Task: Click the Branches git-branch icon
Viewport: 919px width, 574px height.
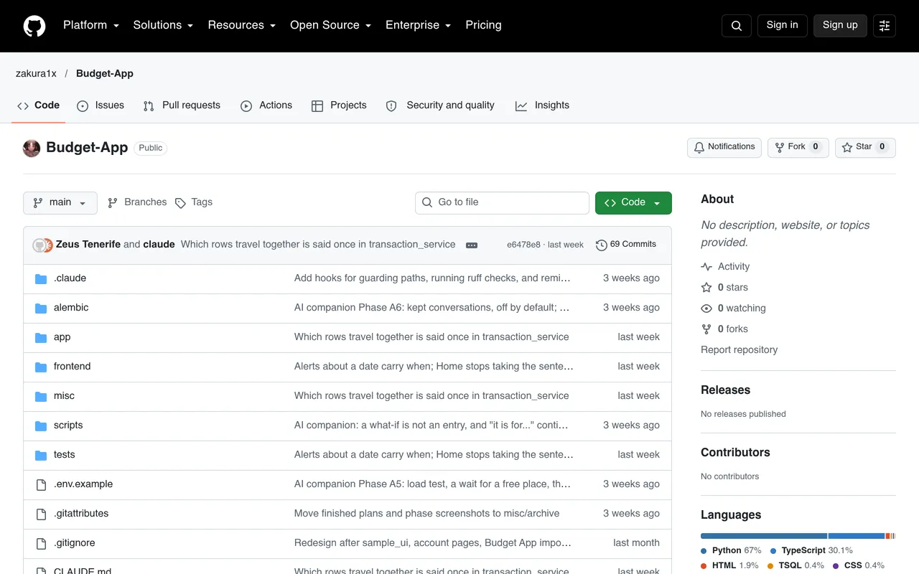Action: 113,202
